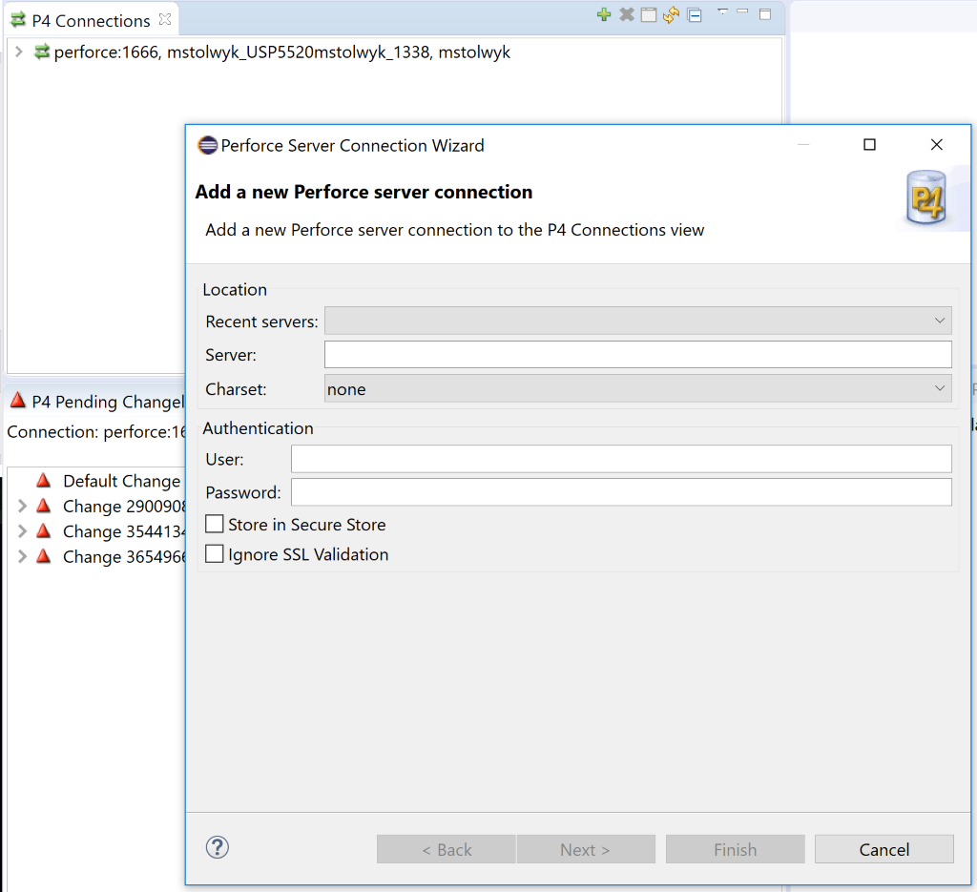This screenshot has height=892, width=977.
Task: Close the Perforce Server Connection Wizard window
Action: pos(937,144)
